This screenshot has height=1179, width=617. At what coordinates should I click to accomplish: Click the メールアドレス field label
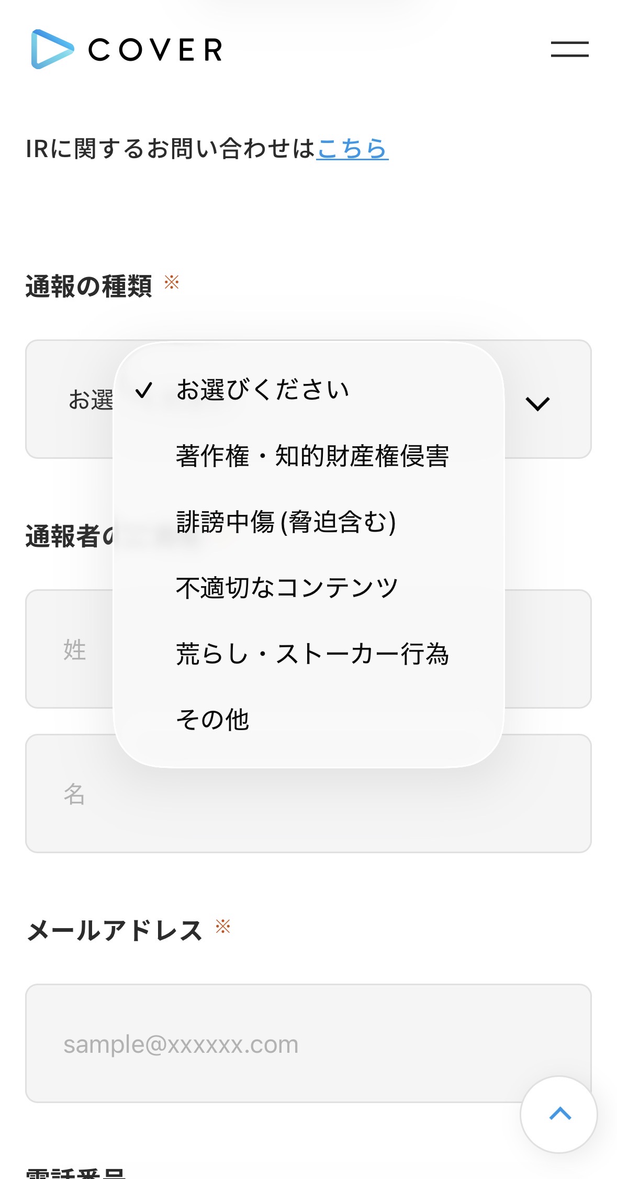click(x=115, y=931)
